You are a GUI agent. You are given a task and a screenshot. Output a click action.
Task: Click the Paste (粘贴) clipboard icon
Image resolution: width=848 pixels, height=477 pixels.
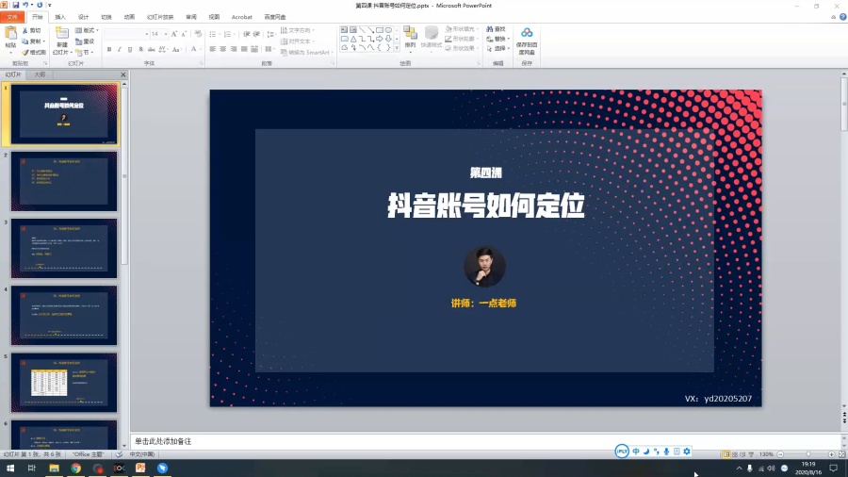point(10,34)
